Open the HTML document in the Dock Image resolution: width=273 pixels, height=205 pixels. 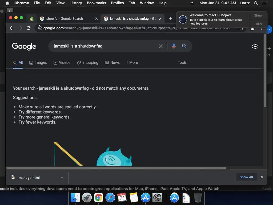point(186,198)
